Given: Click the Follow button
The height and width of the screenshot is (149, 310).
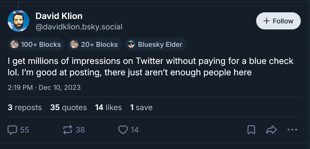Looking at the screenshot, I should tap(278, 21).
